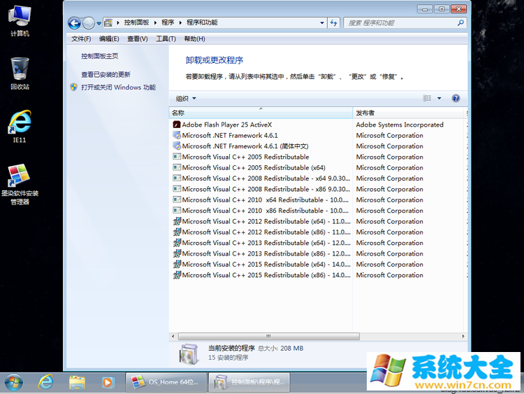Image resolution: width=524 pixels, height=394 pixels.
Task: Click 控制面板 breadcrumb in address bar
Action: 136,22
